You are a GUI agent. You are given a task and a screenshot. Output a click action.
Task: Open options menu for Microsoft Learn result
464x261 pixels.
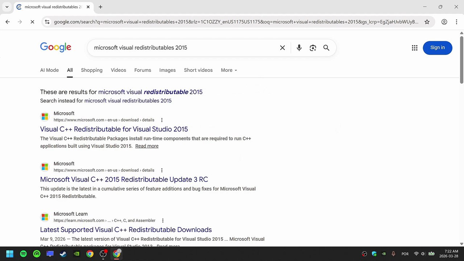point(163,220)
